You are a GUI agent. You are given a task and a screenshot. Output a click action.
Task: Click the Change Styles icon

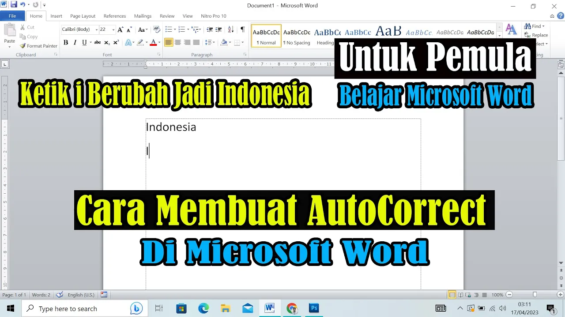coord(511,30)
